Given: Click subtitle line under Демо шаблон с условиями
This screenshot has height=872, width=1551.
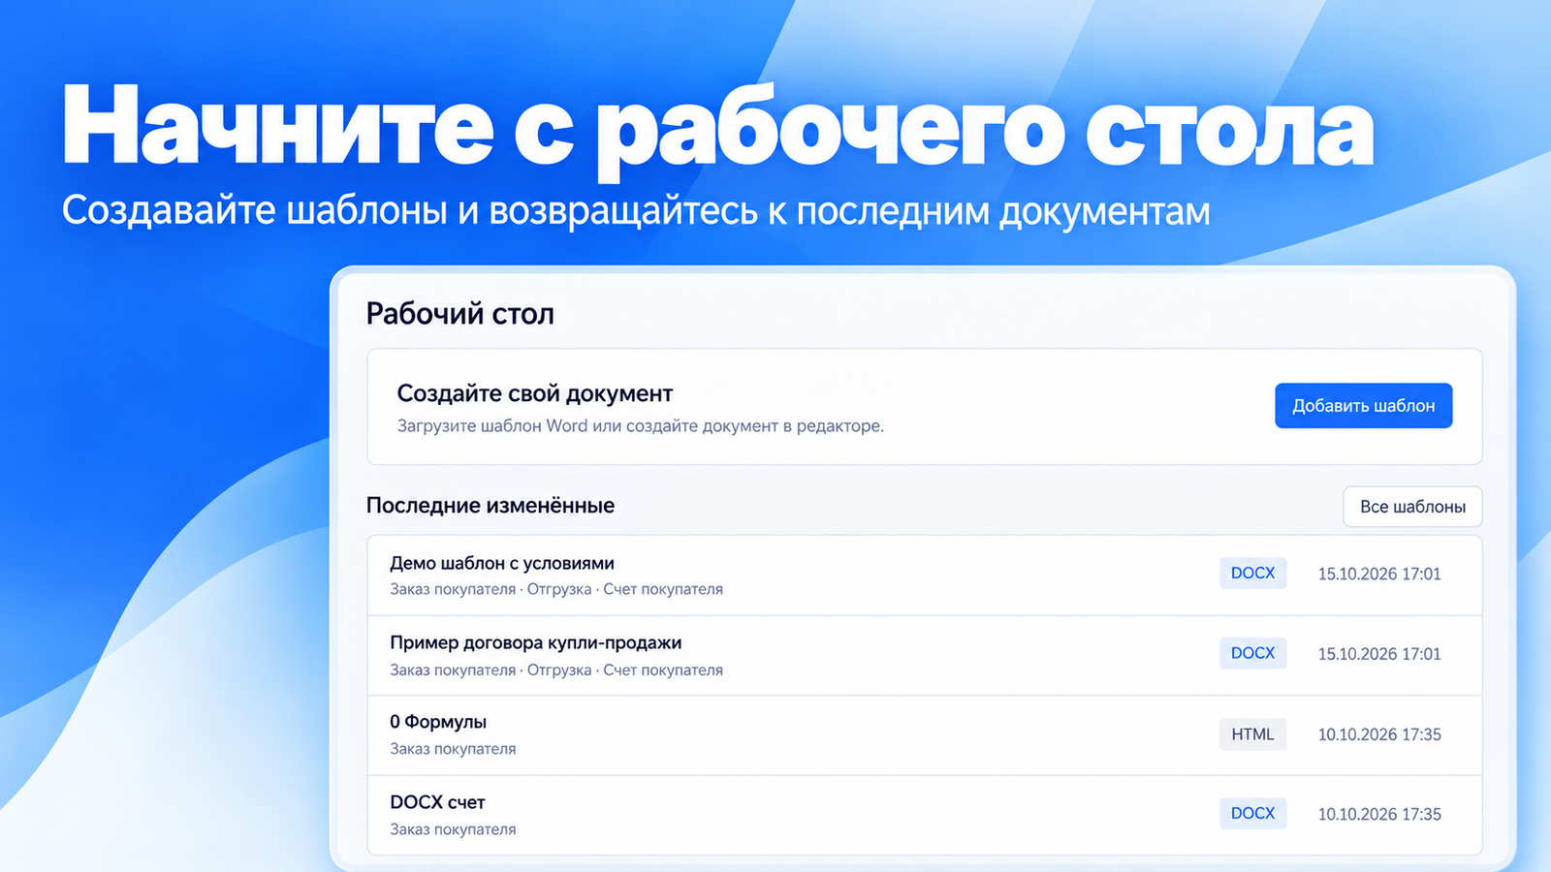Looking at the screenshot, I should pyautogui.click(x=556, y=589).
